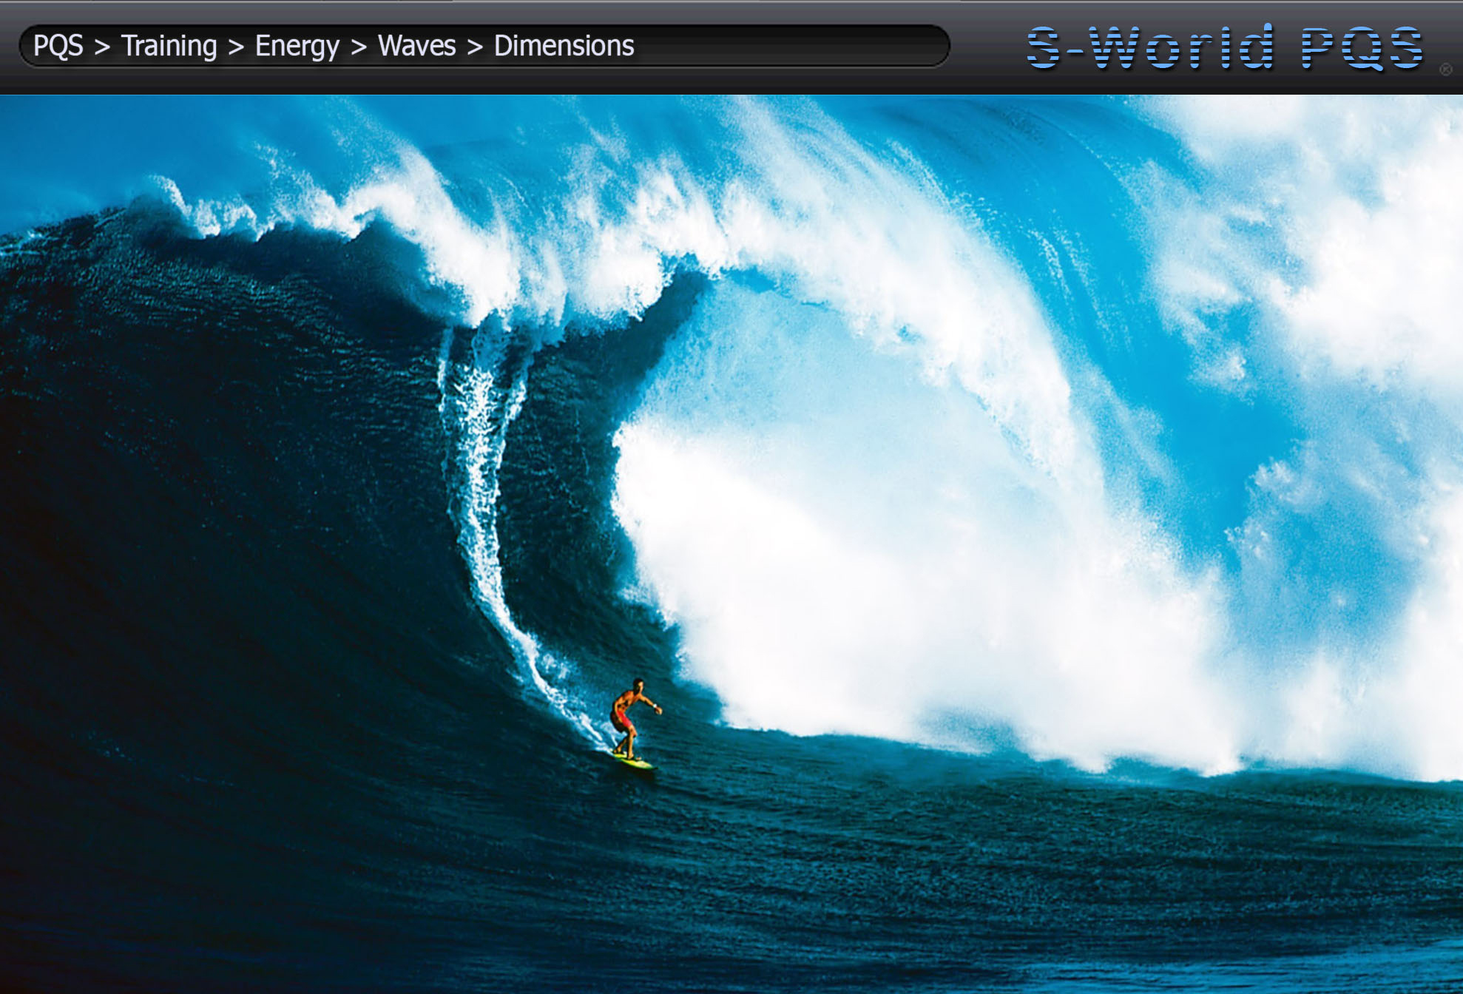This screenshot has height=994, width=1463.
Task: Click the small circular icon beside logo
Action: coord(1446,70)
